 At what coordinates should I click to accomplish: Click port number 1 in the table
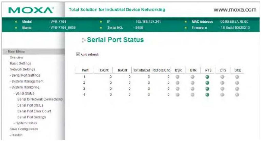coord(84,77)
